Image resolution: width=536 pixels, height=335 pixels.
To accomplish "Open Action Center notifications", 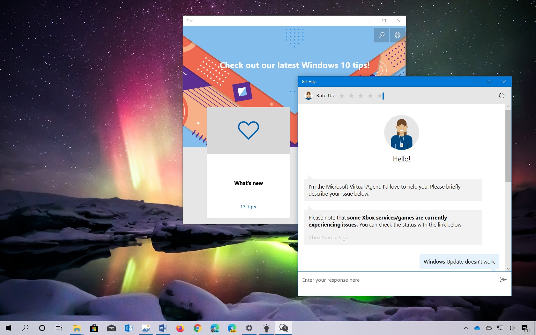I will click(525, 328).
